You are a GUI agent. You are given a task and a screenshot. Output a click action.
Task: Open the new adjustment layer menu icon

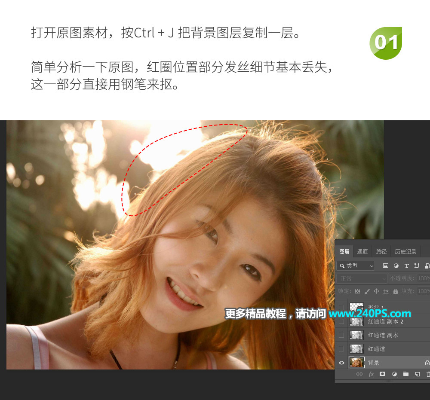394,374
